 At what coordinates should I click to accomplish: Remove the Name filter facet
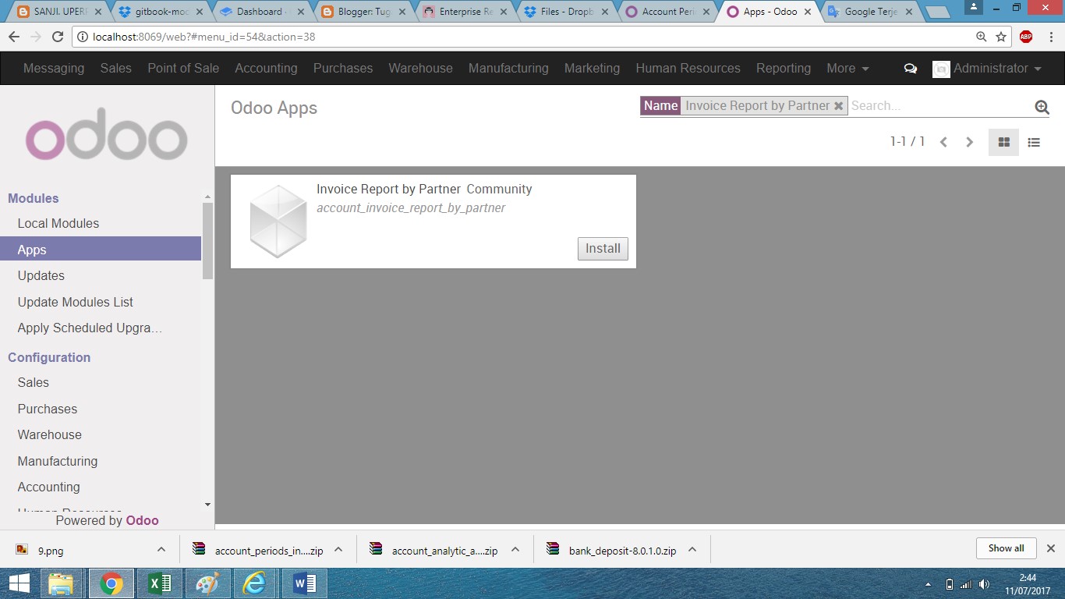[839, 106]
